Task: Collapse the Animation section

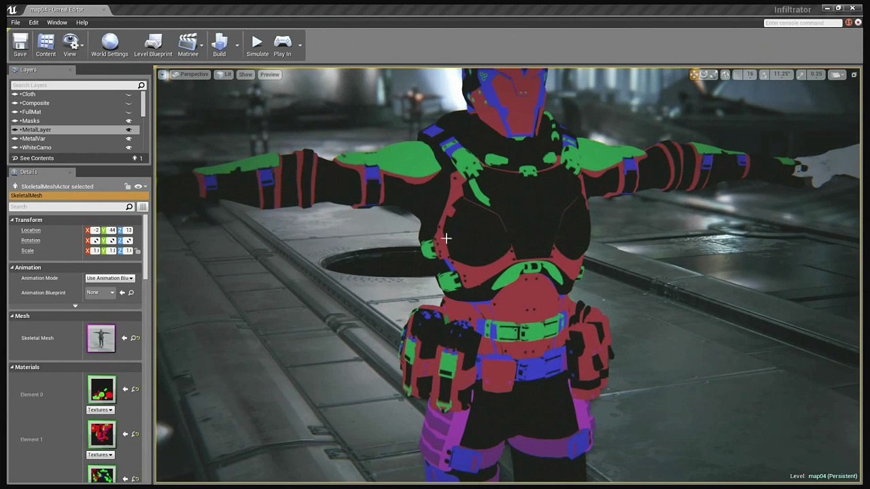Action: click(12, 268)
